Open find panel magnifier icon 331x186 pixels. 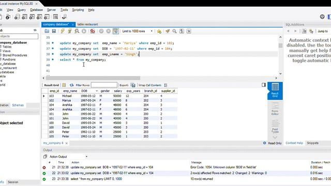click(174, 31)
